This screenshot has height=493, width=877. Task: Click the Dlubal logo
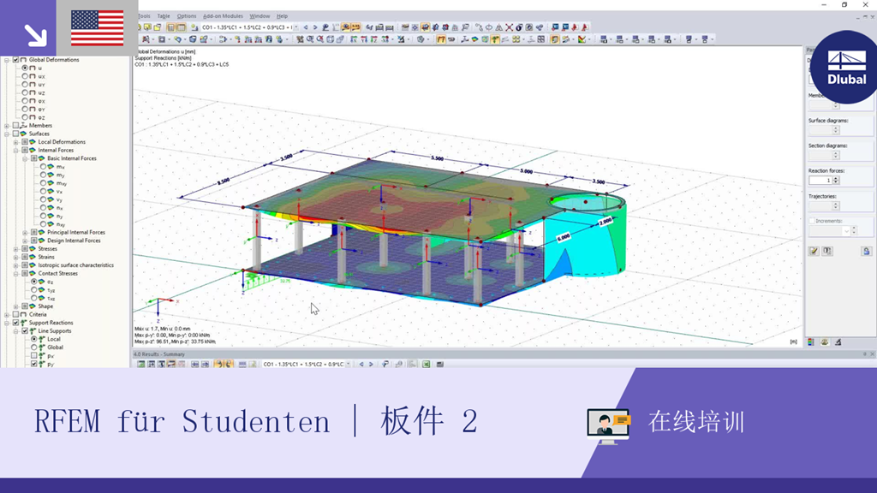[845, 67]
